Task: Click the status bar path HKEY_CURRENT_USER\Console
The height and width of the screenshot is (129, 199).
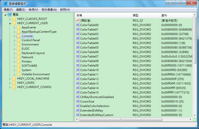Action: (31, 125)
